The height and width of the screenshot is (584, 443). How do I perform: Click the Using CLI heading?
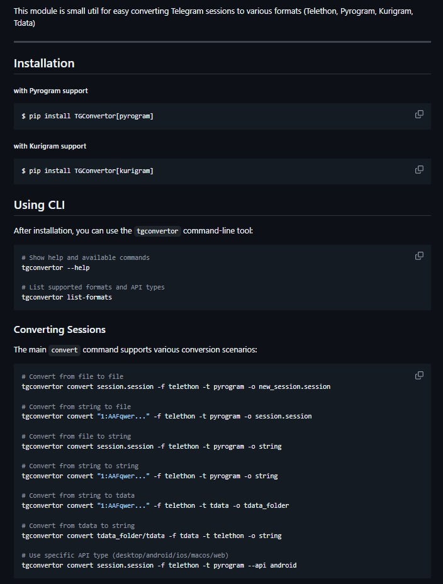pos(39,205)
